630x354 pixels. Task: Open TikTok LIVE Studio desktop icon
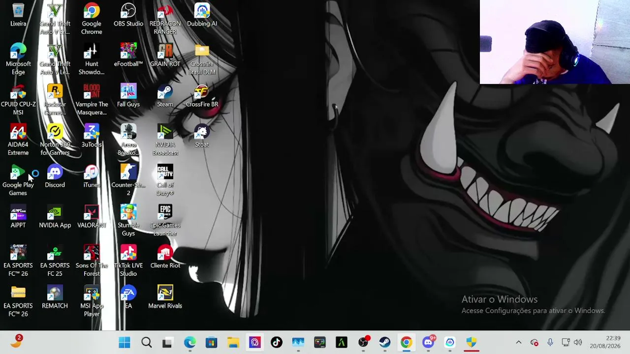click(x=128, y=261)
